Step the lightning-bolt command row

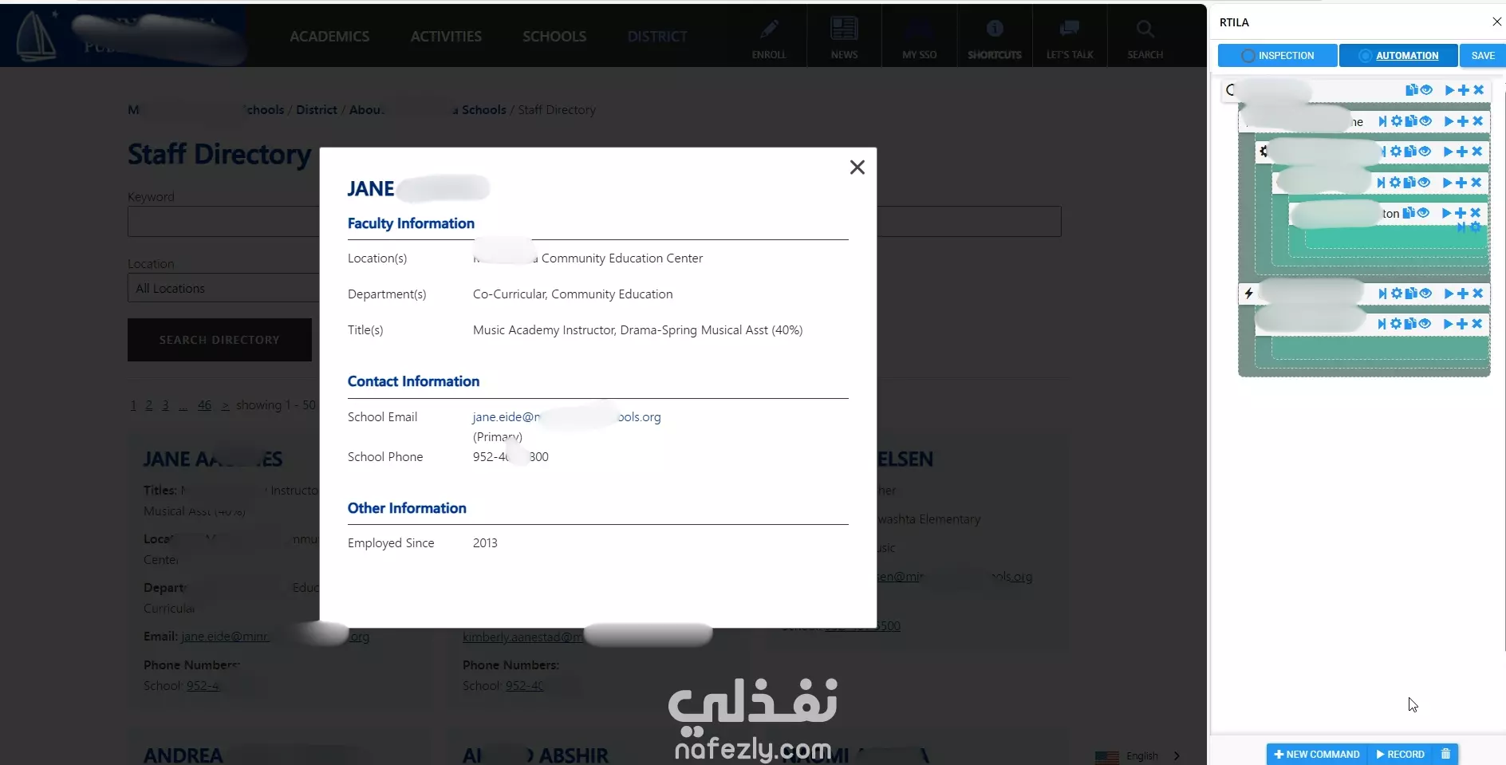point(1382,294)
